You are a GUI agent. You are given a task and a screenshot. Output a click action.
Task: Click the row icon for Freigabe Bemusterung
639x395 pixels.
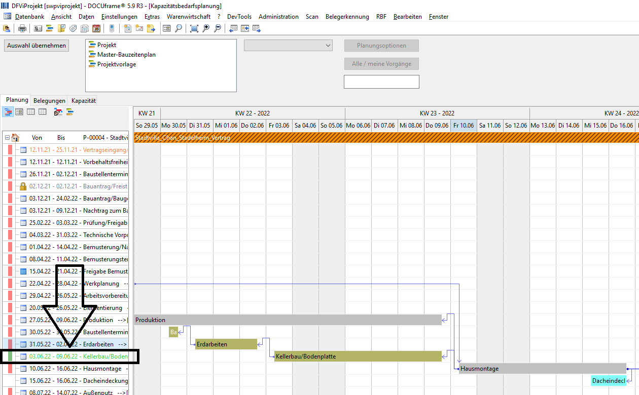pyautogui.click(x=23, y=271)
